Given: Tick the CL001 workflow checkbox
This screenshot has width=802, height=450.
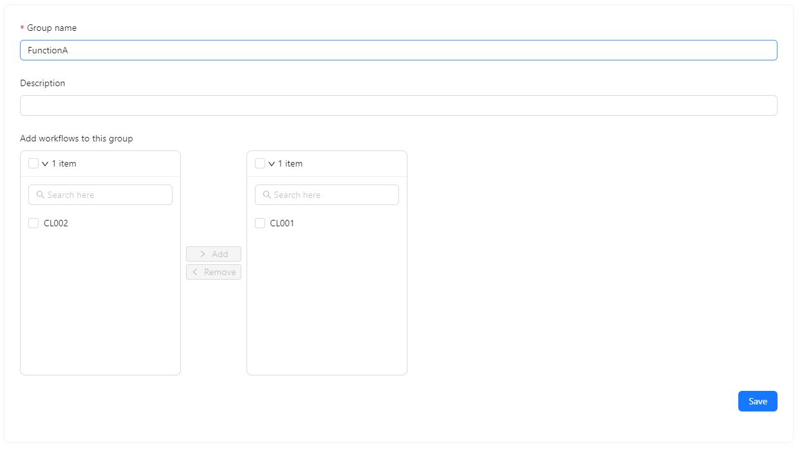Looking at the screenshot, I should [x=260, y=223].
